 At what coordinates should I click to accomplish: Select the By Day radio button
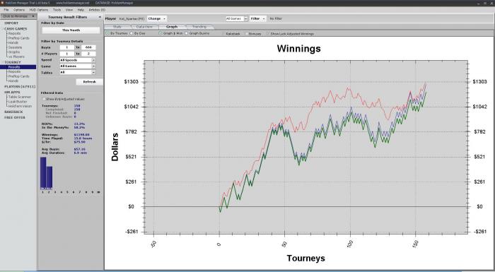click(132, 33)
